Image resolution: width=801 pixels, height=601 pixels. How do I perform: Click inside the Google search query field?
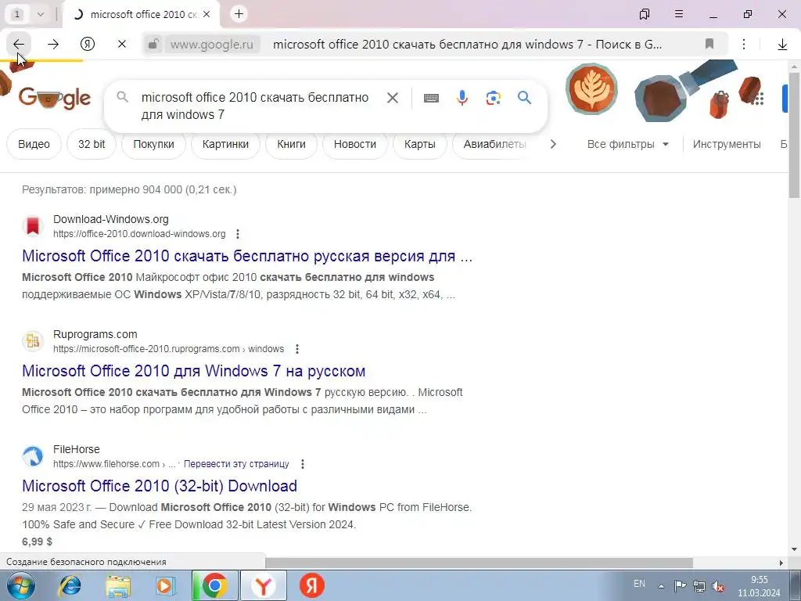click(x=256, y=106)
